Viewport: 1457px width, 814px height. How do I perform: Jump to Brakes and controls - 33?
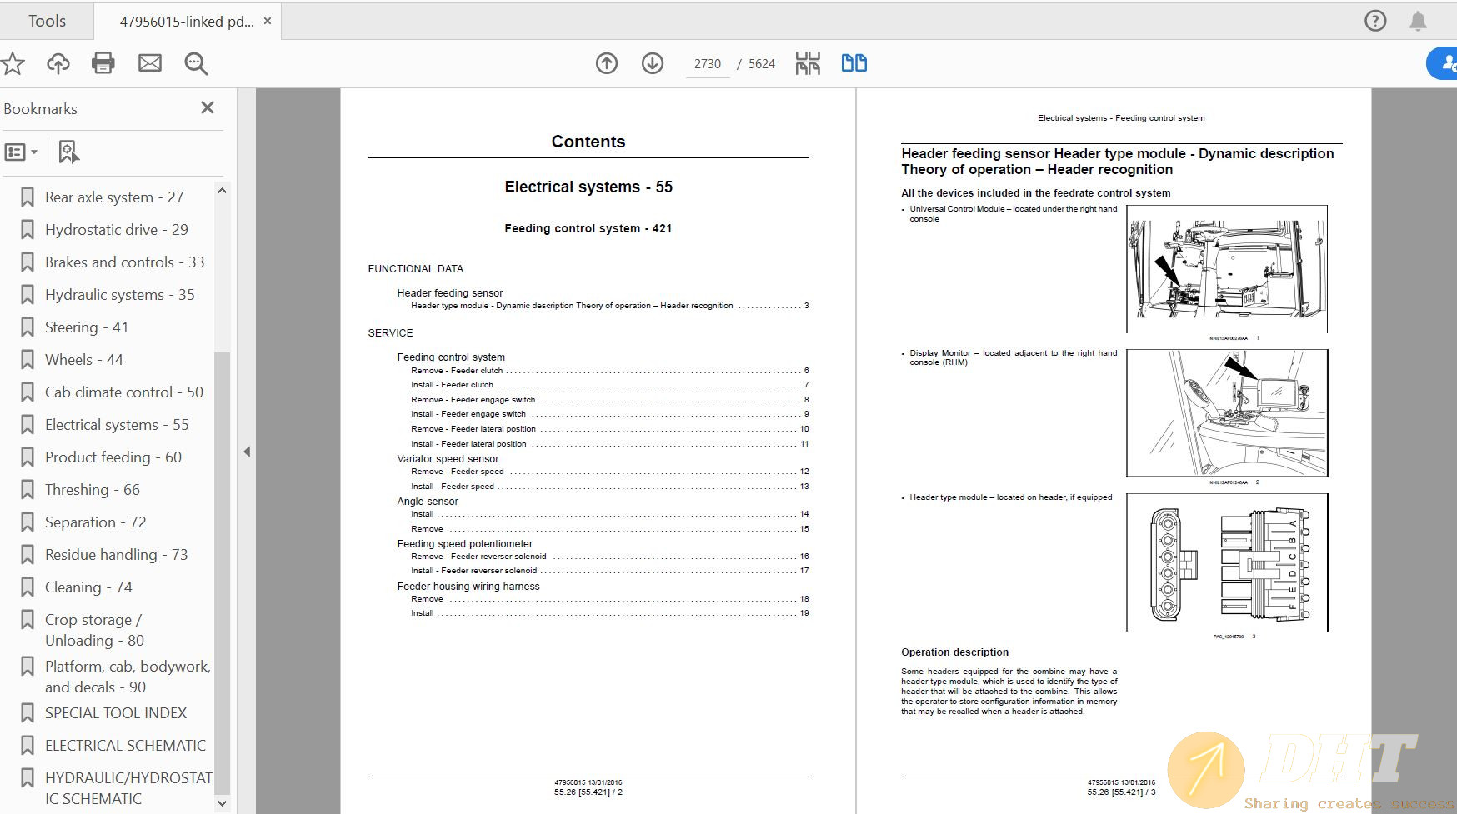[x=125, y=262]
